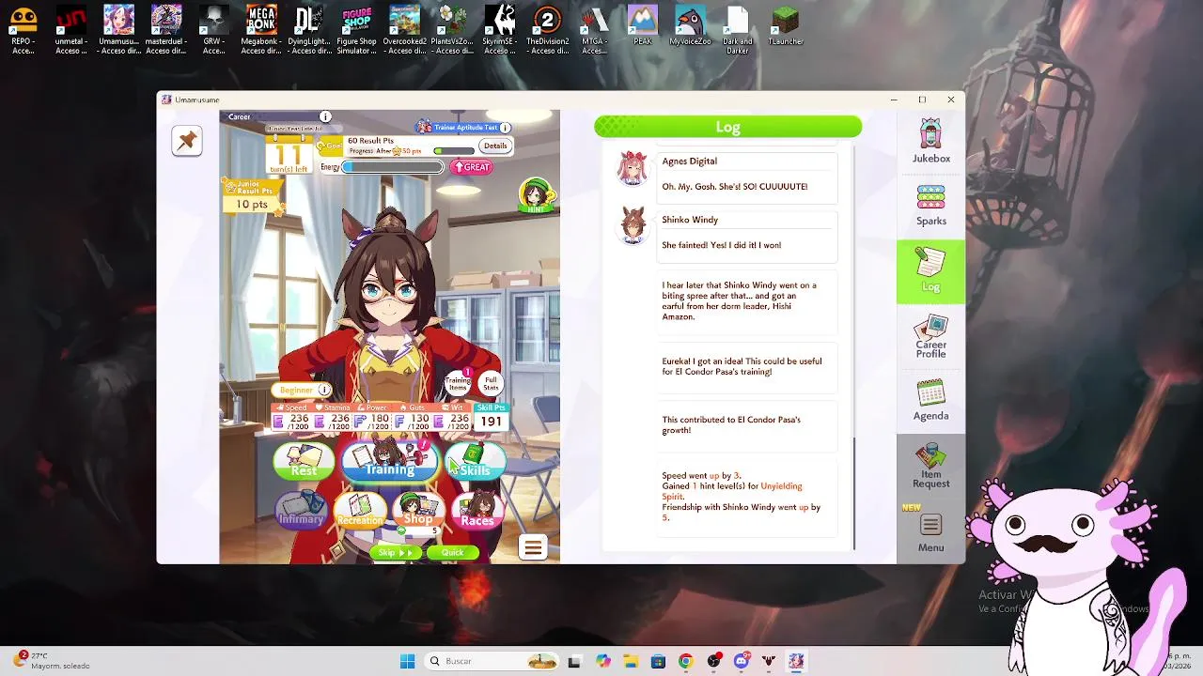This screenshot has height=676, width=1203.
Task: Go to the Races menu
Action: pos(477,510)
